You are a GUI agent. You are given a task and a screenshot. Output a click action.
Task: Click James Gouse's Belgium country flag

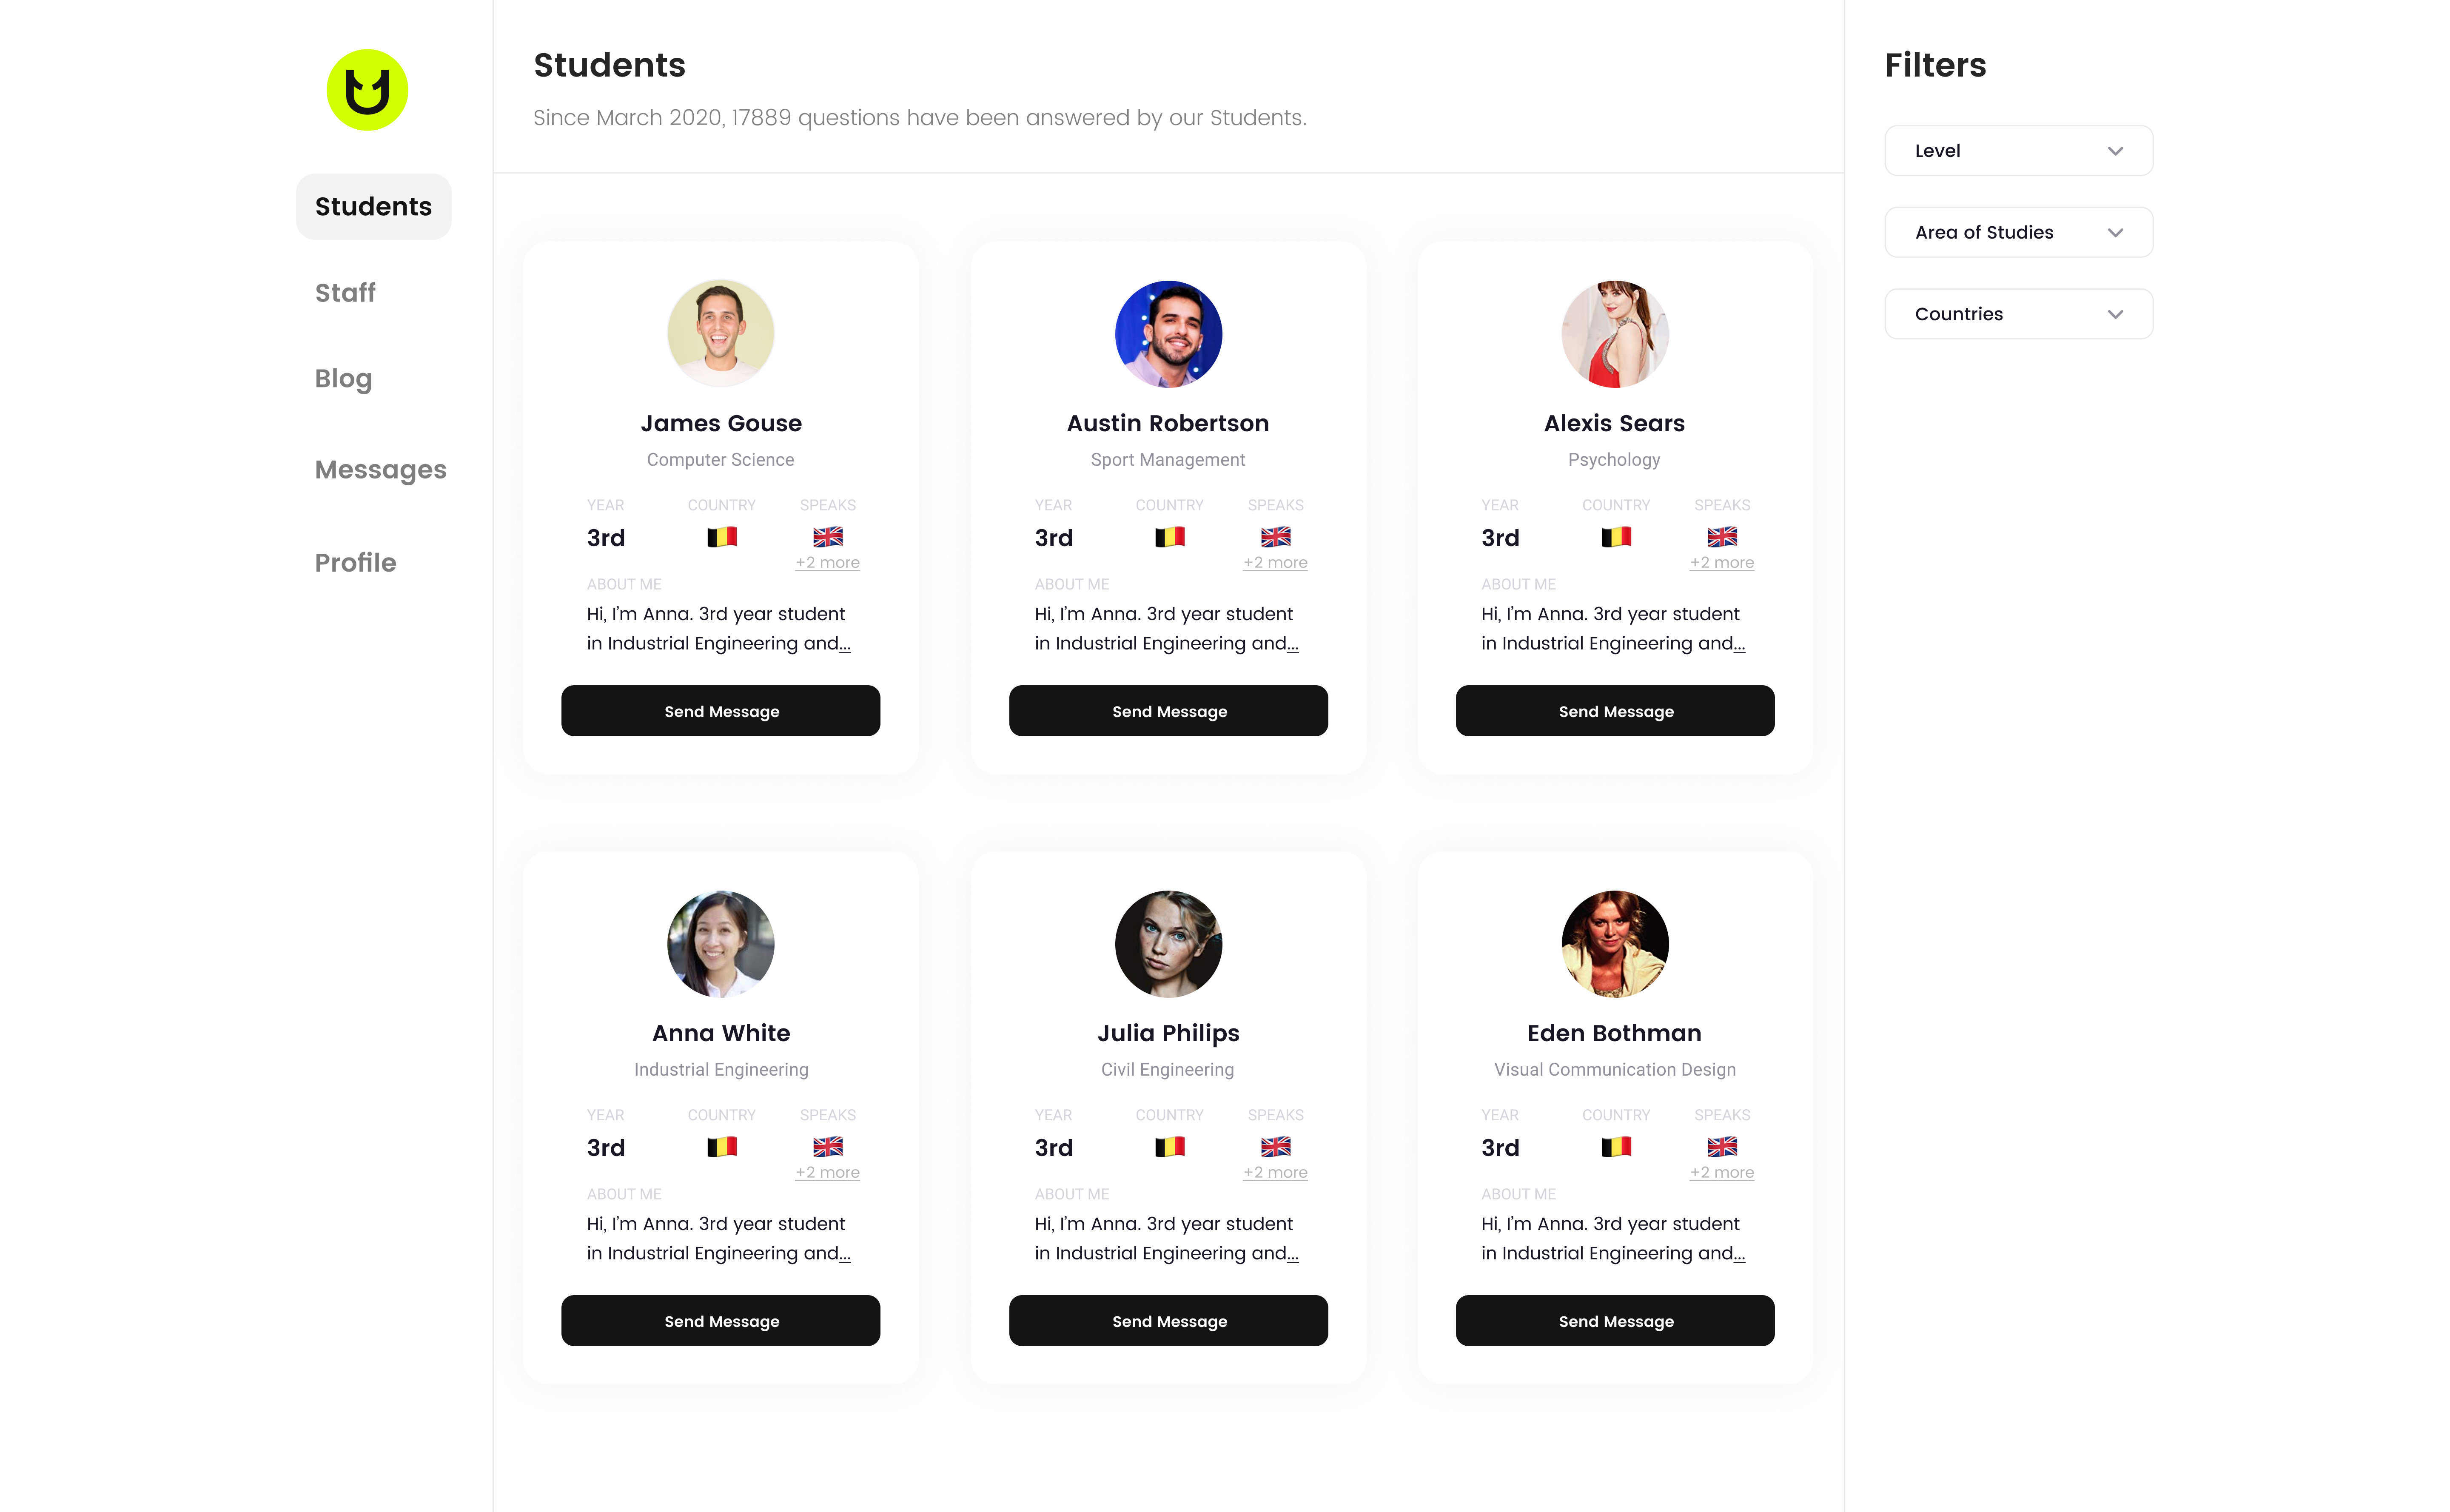click(721, 537)
